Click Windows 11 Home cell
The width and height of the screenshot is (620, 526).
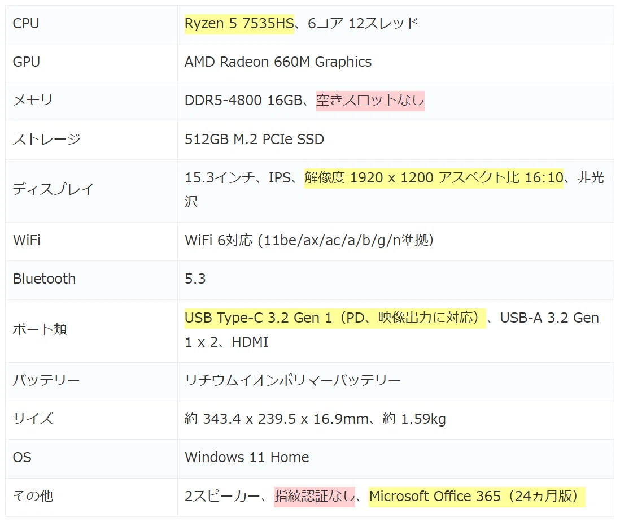click(247, 457)
